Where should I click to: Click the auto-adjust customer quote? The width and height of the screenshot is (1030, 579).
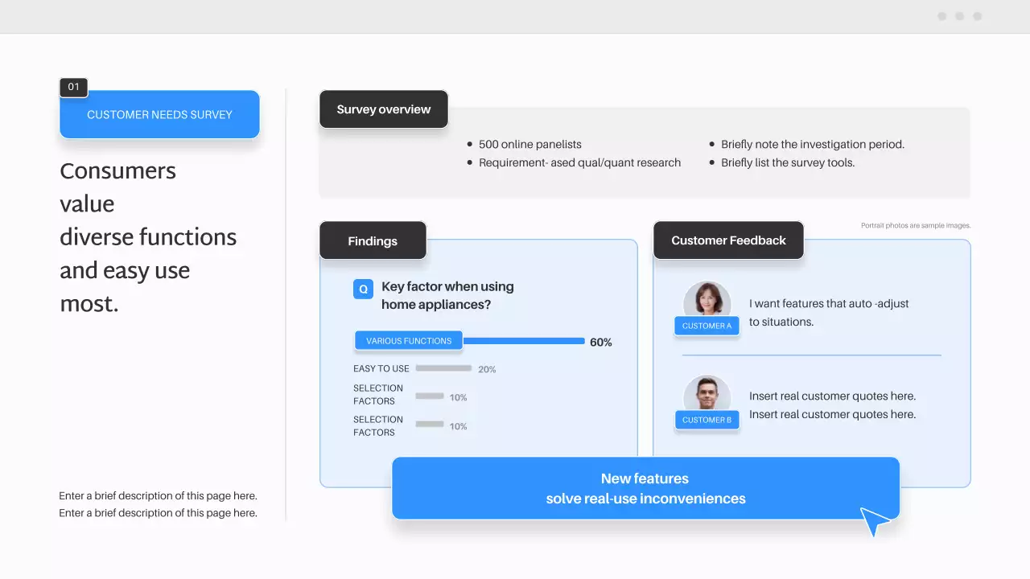tap(828, 312)
